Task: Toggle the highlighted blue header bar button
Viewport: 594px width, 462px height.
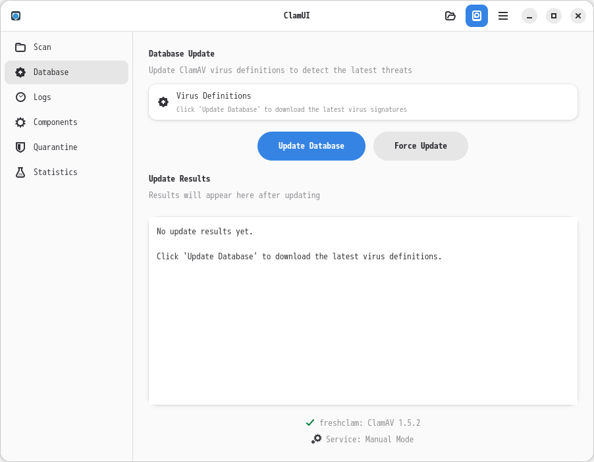Action: pos(477,16)
